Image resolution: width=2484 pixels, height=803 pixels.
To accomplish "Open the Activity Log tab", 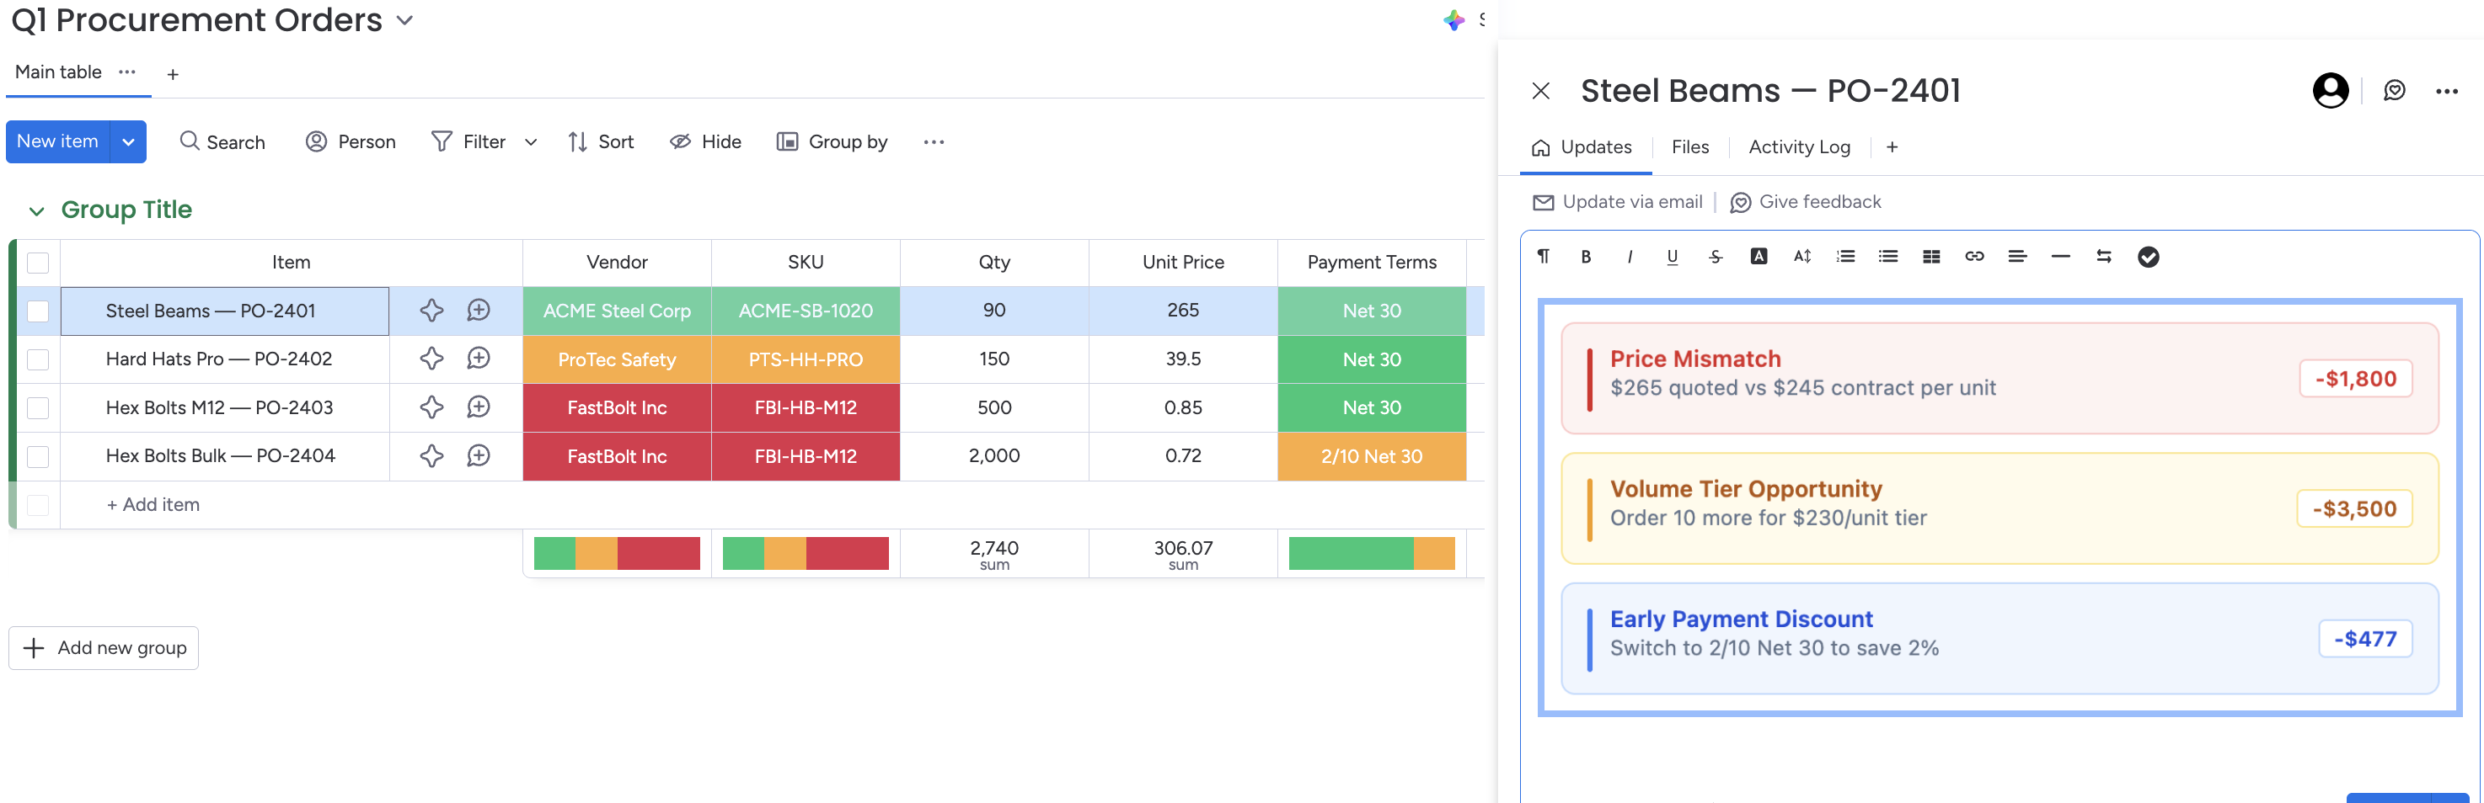I will pos(1799,146).
